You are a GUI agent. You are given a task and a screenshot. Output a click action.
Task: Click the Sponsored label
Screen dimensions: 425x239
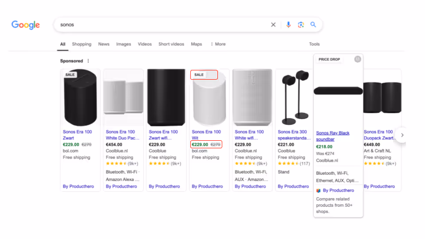click(x=72, y=61)
